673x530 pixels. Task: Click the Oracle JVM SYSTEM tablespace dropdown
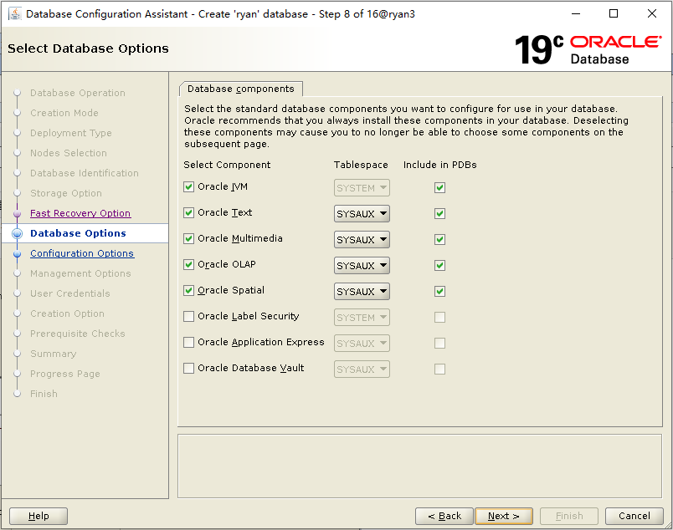coord(362,188)
